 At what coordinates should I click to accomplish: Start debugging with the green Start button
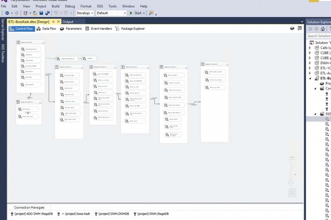coord(136,13)
